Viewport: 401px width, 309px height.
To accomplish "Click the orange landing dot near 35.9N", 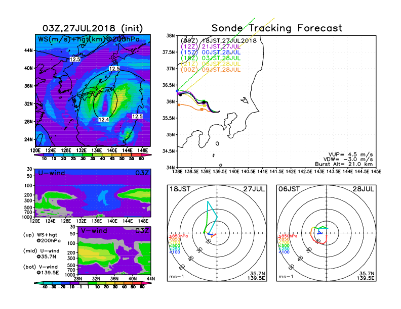I will pos(179,105).
